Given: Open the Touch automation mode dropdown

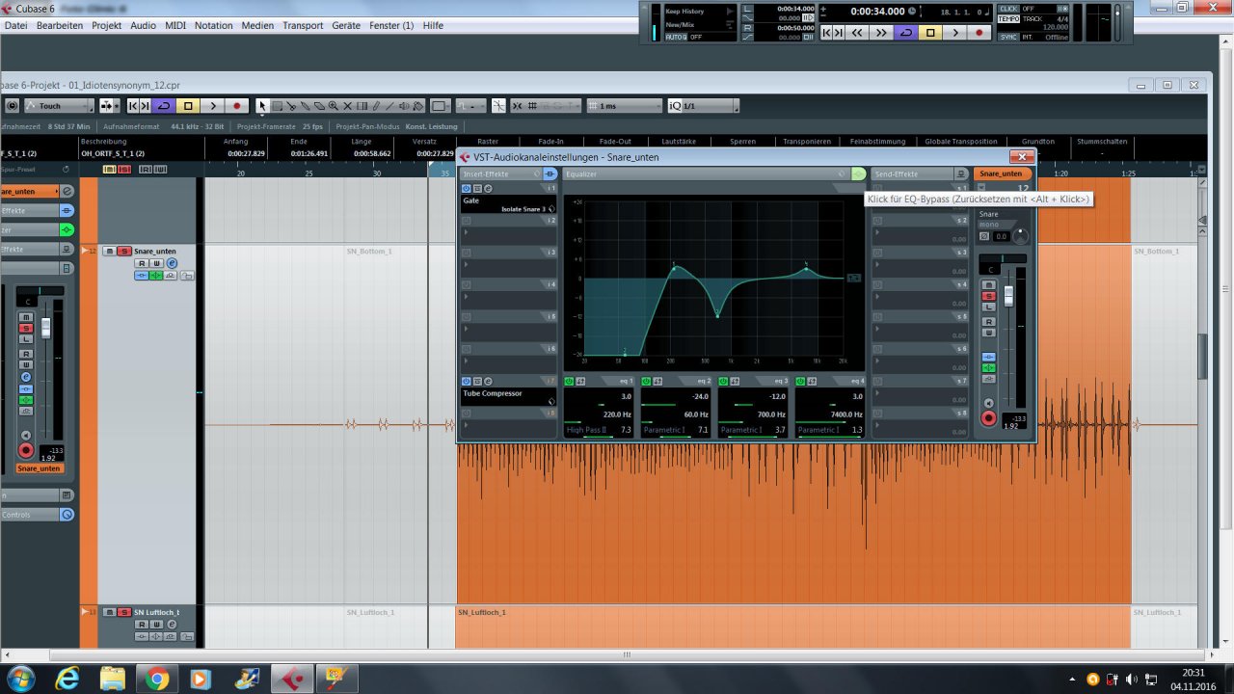Looking at the screenshot, I should point(58,106).
